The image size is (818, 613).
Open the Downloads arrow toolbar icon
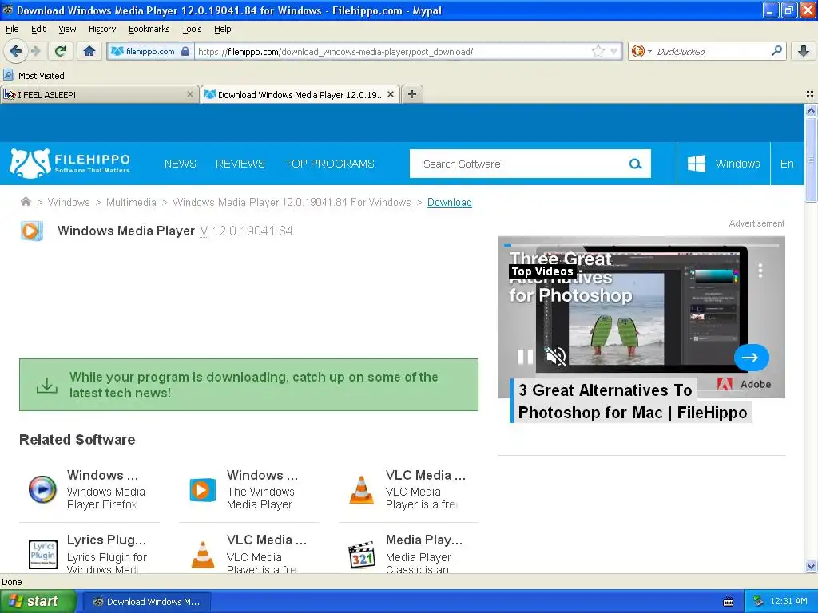[x=804, y=51]
